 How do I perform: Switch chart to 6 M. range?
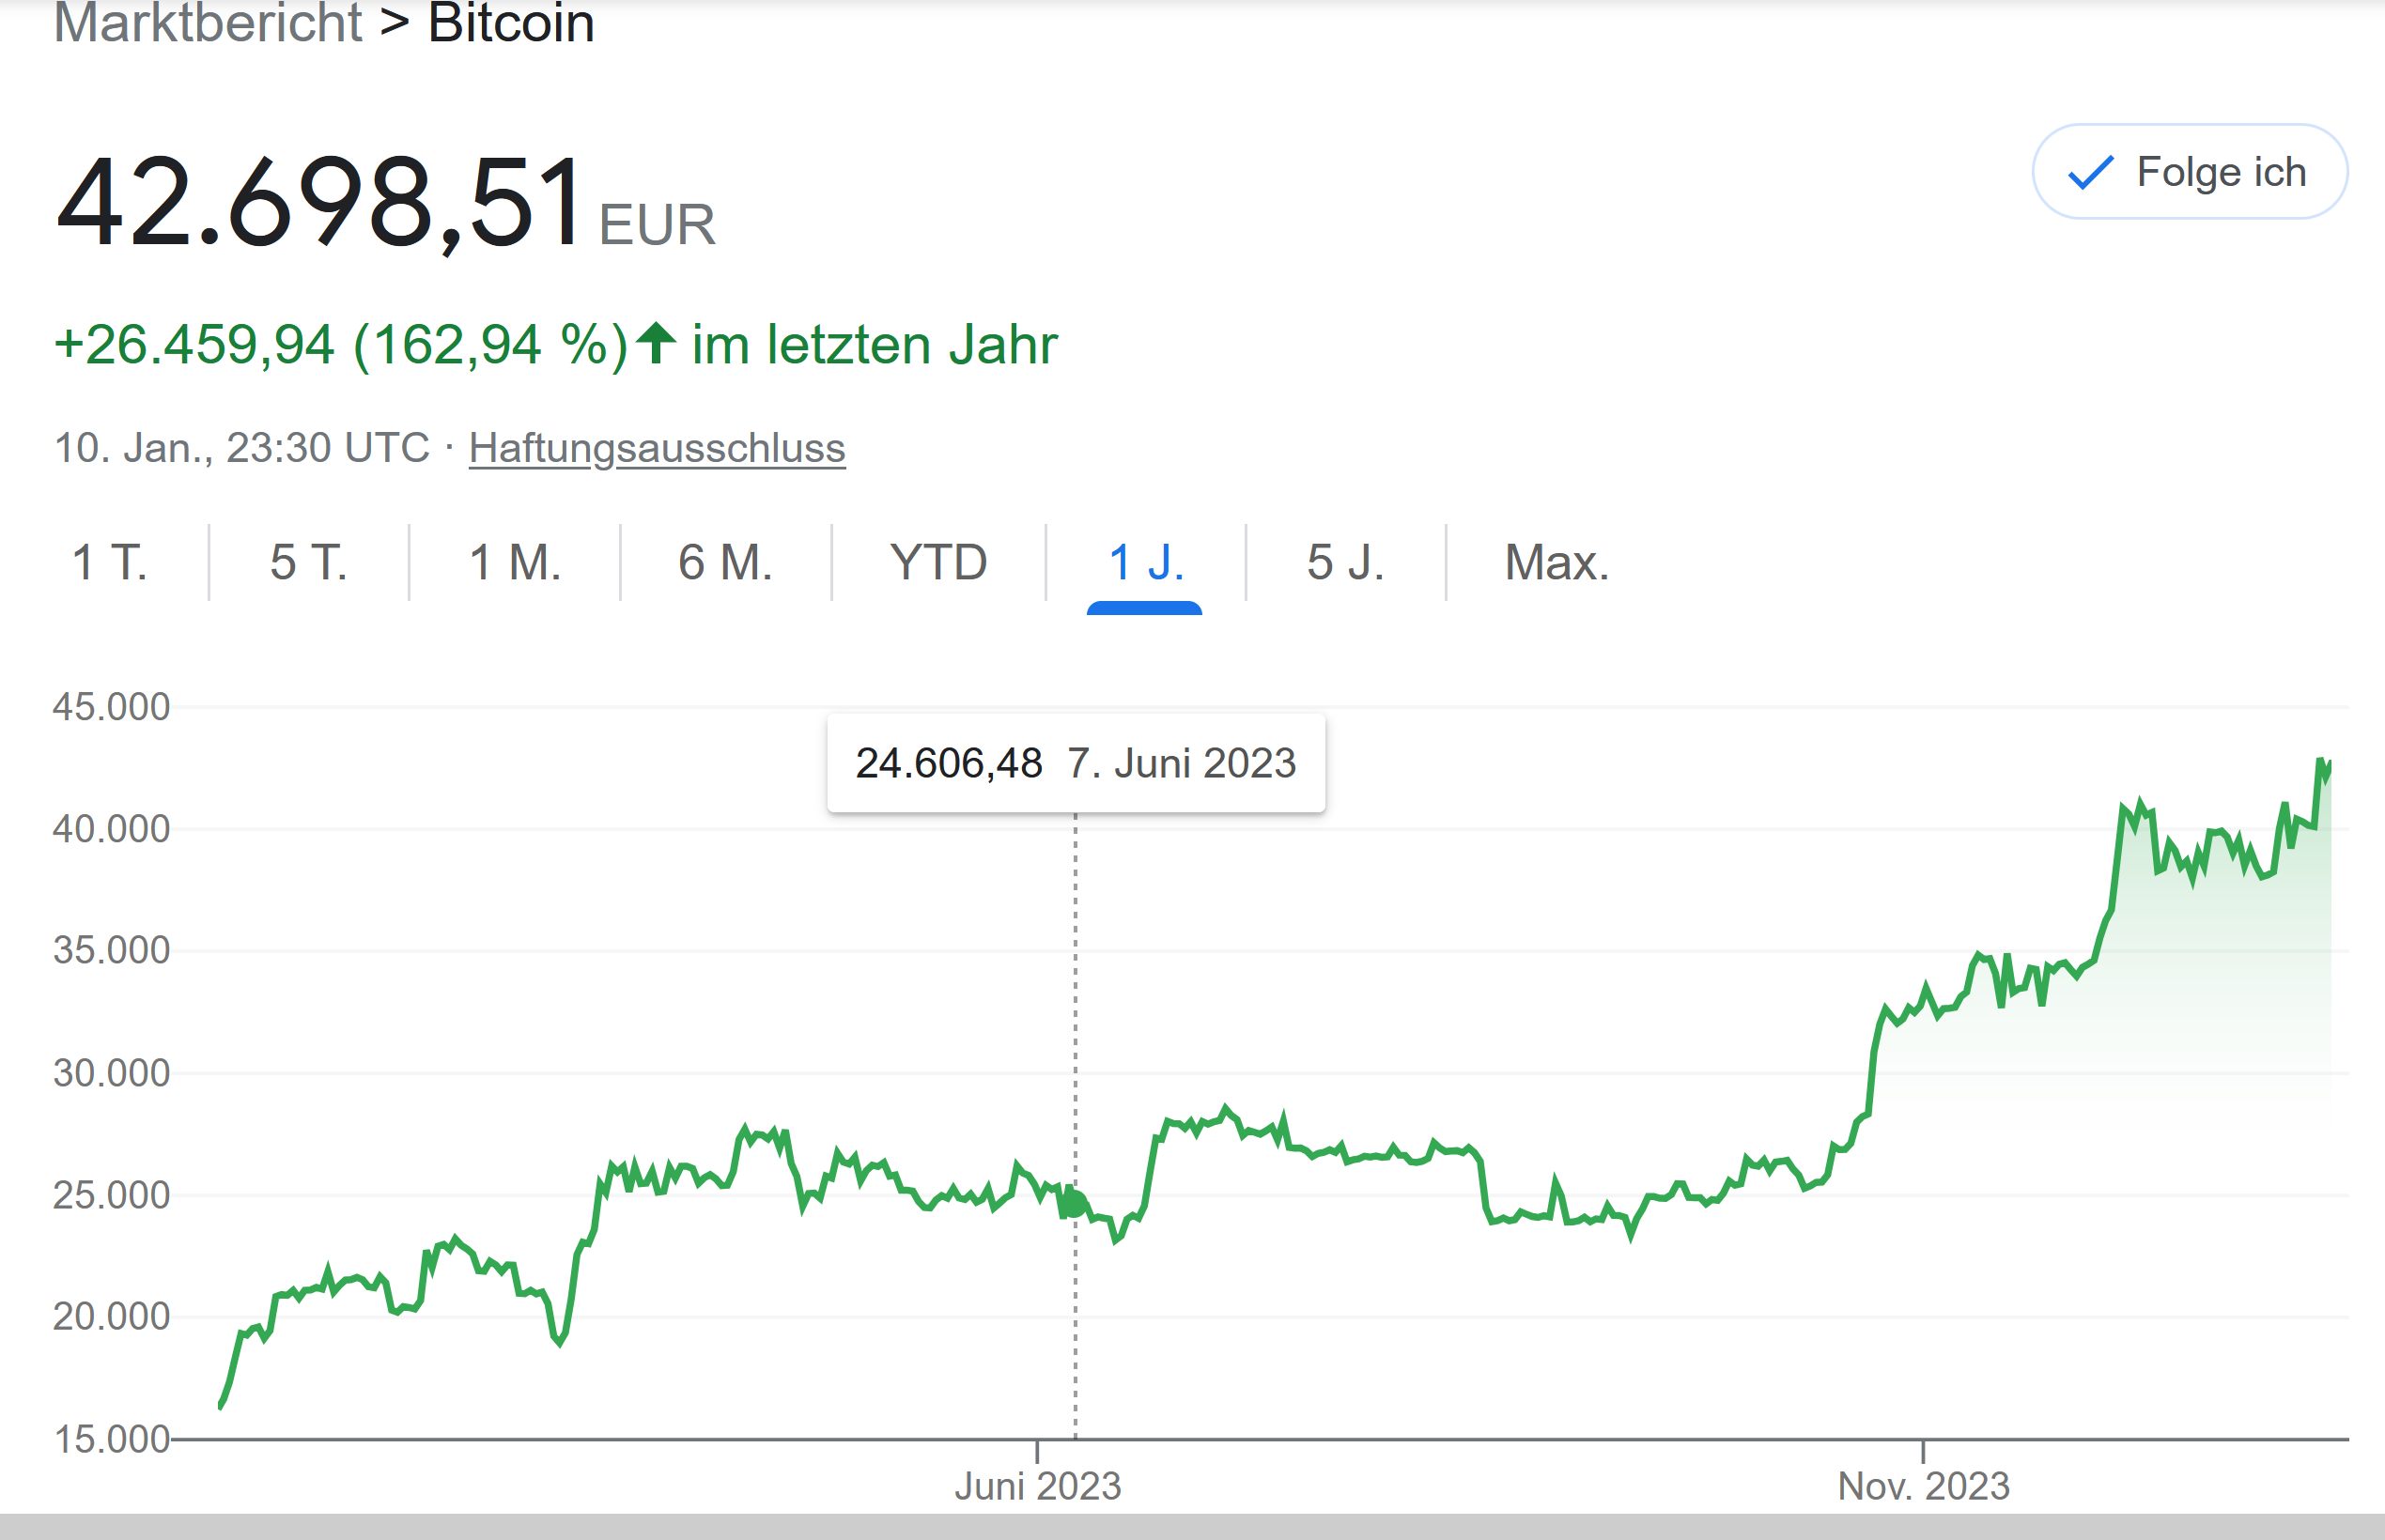pyautogui.click(x=725, y=562)
